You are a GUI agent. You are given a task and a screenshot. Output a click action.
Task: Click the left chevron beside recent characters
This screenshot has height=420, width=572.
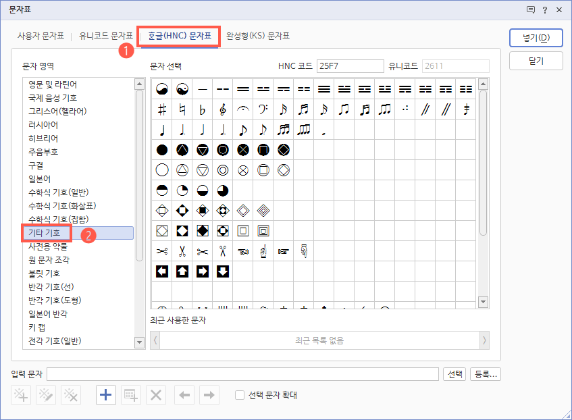pos(155,340)
